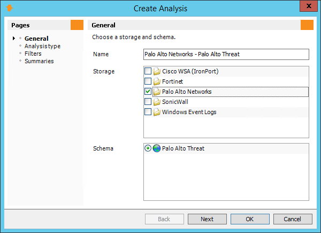The image size is (321, 233).
Task: Click the Pages panel heading
Action: [x=20, y=25]
